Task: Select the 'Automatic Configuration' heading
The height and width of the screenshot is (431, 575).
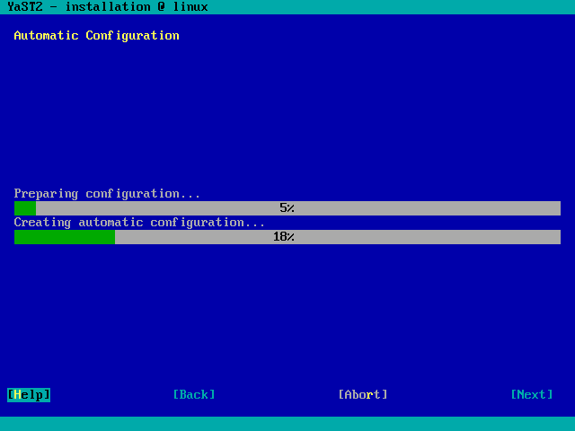Action: point(96,36)
